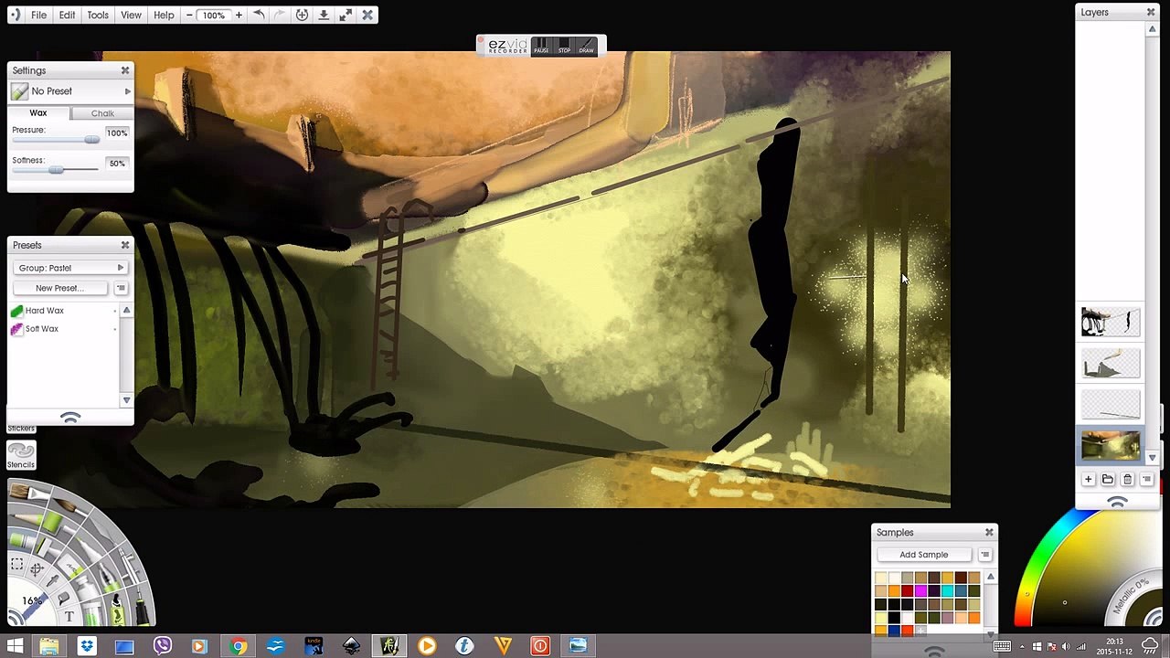1170x658 pixels.
Task: Toggle fullscreen with the diagonal arrows icon
Action: click(x=346, y=15)
